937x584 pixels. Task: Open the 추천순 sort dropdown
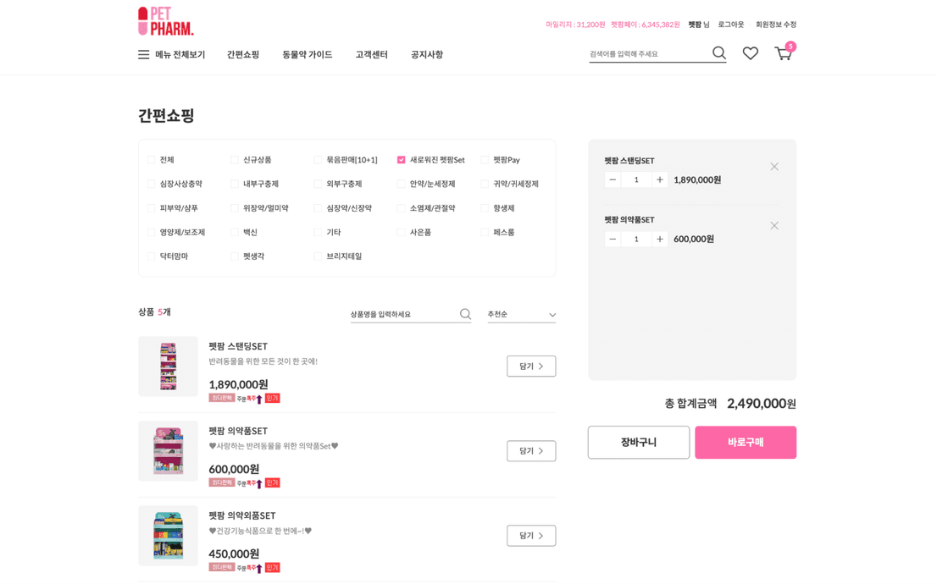[521, 315]
